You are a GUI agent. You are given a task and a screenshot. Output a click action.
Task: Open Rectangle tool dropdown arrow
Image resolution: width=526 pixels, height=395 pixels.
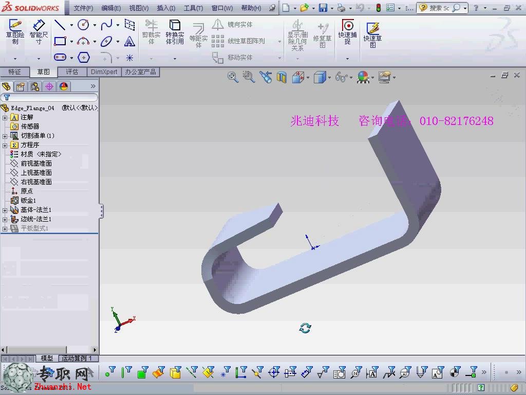click(71, 41)
